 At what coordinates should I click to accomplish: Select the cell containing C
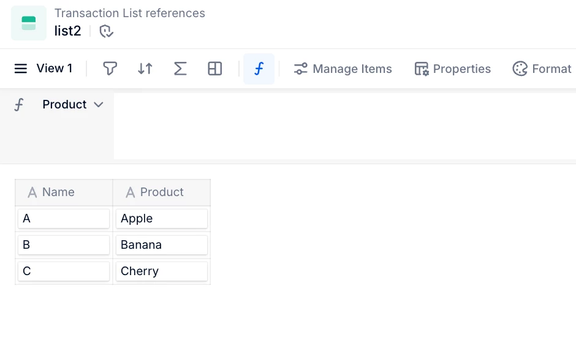click(x=64, y=271)
